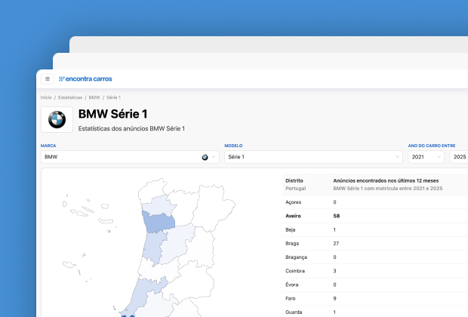Image resolution: width=468 pixels, height=317 pixels.
Task: Click the encontra carros logo
Action: 85,78
